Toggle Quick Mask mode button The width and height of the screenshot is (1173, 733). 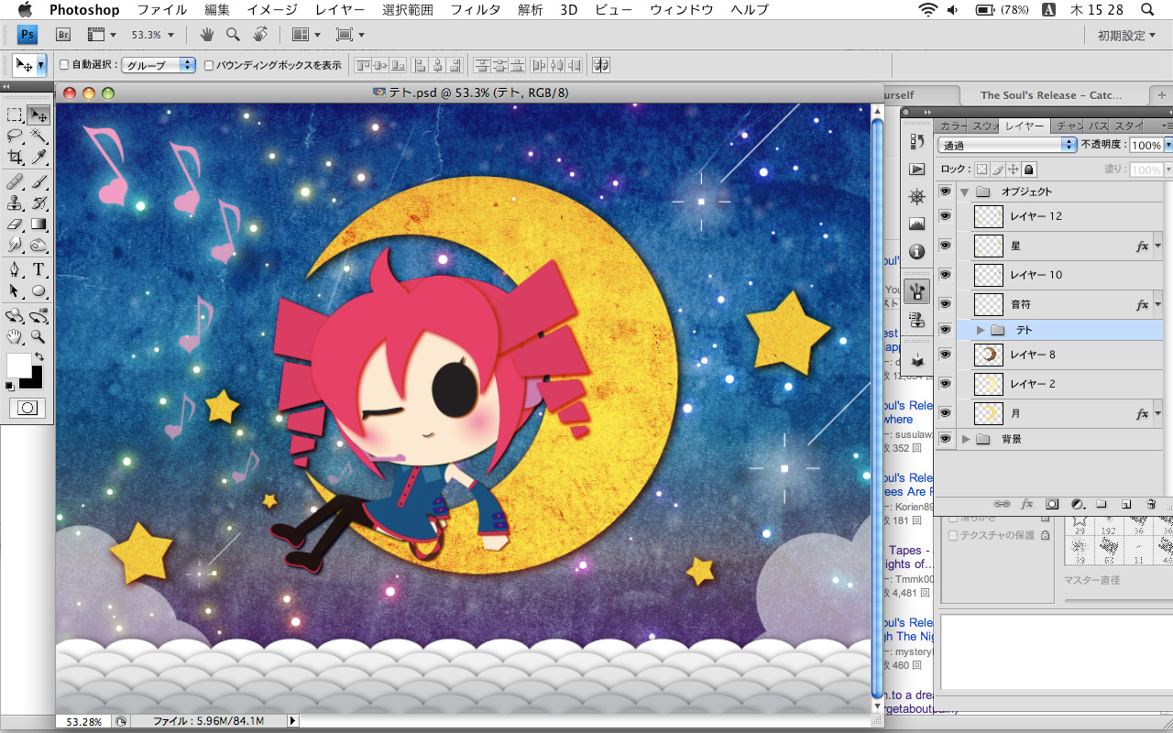[27, 408]
